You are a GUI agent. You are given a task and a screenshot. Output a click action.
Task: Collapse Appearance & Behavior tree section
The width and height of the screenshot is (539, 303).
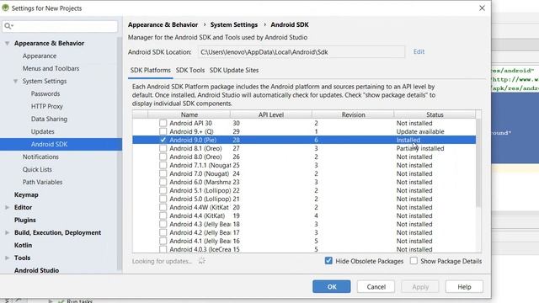[x=8, y=43]
